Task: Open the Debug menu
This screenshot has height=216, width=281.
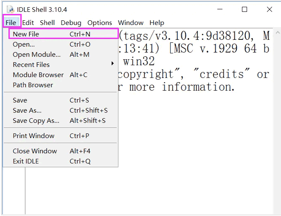Action: 71,23
